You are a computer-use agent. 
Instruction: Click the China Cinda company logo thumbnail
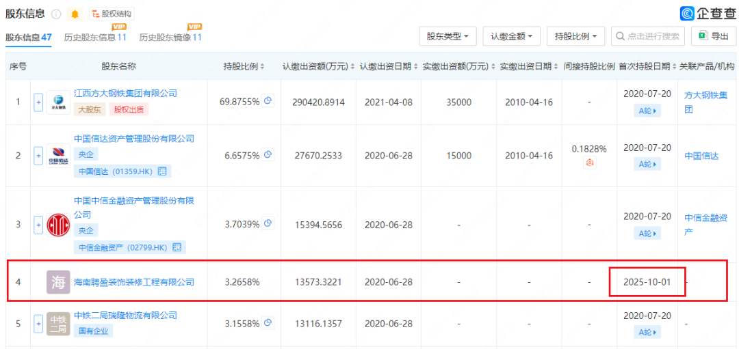[58, 156]
